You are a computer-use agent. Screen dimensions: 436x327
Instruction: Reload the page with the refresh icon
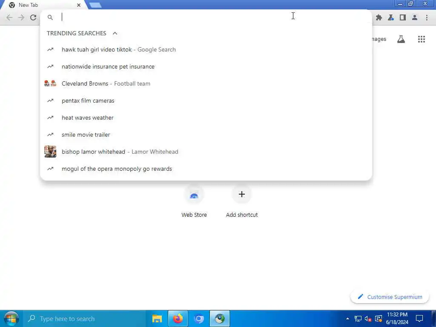[33, 17]
